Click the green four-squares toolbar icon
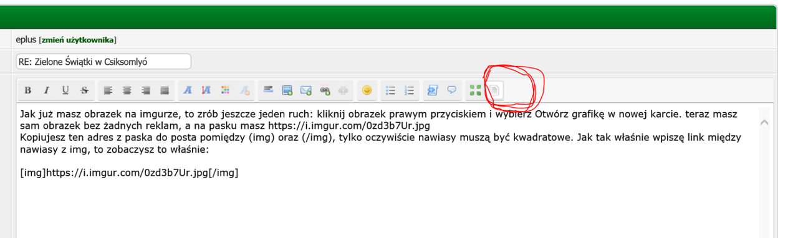Image resolution: width=798 pixels, height=238 pixels. 475,90
